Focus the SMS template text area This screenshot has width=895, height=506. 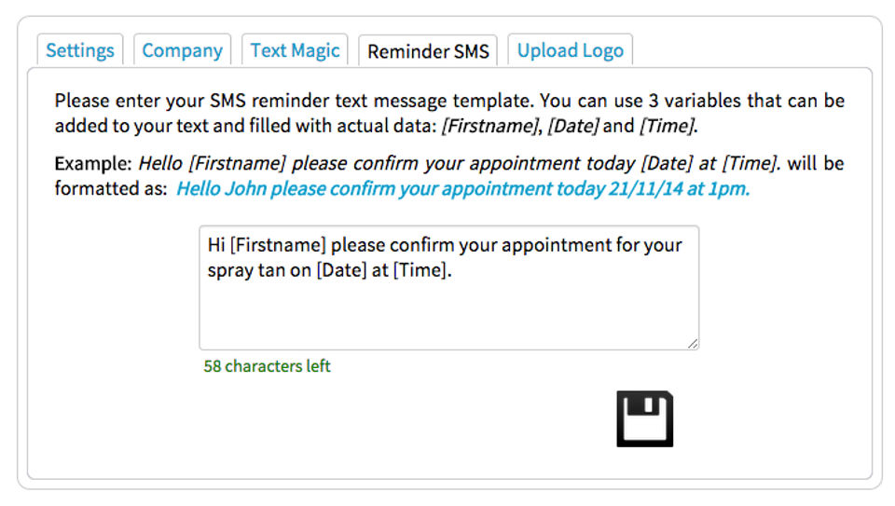(448, 308)
